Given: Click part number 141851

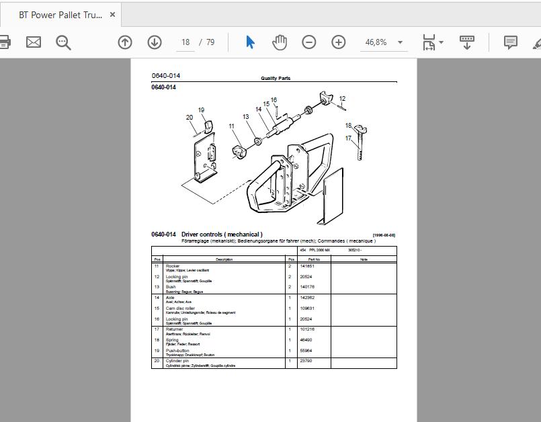Looking at the screenshot, I should [307, 266].
